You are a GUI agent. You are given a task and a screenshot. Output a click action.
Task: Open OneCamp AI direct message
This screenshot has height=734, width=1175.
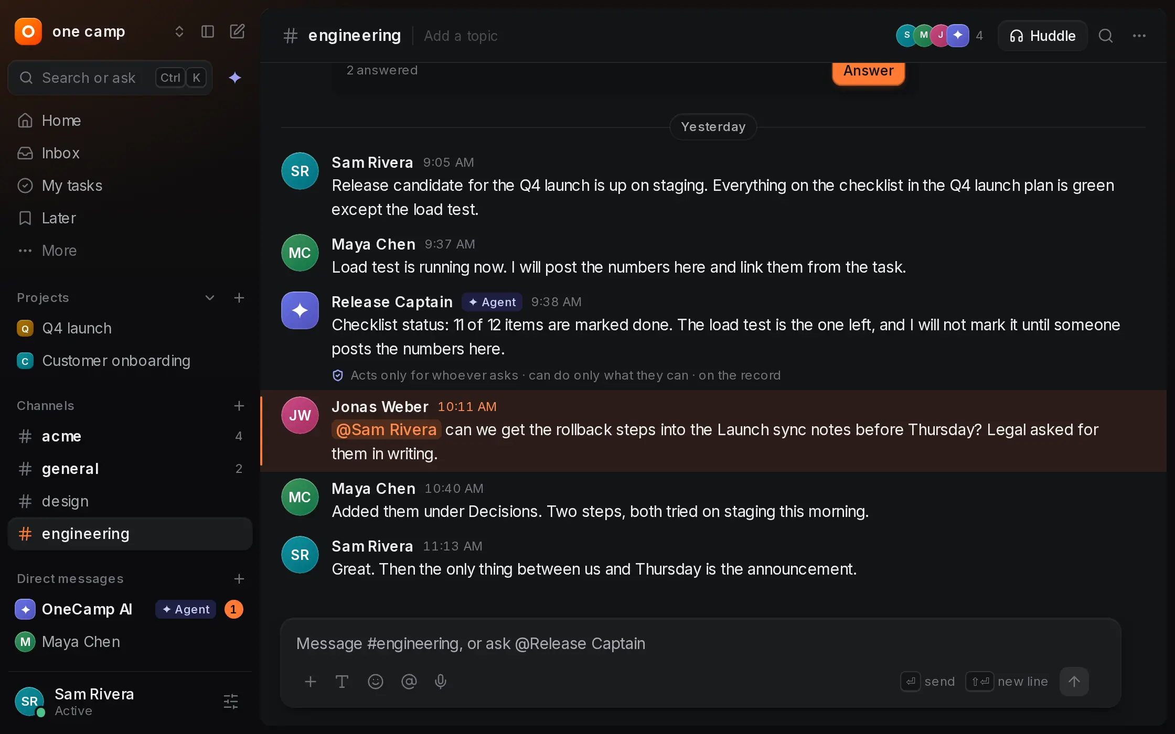point(130,609)
